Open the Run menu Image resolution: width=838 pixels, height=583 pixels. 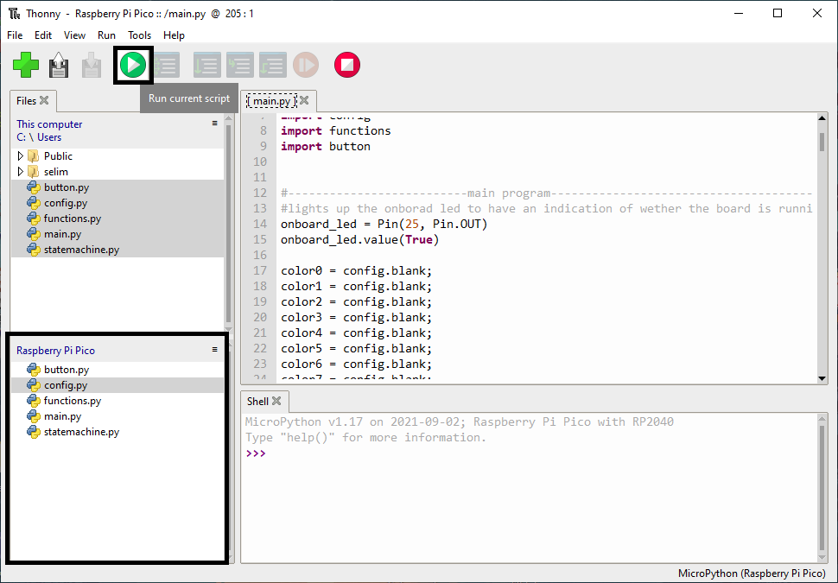pyautogui.click(x=106, y=35)
